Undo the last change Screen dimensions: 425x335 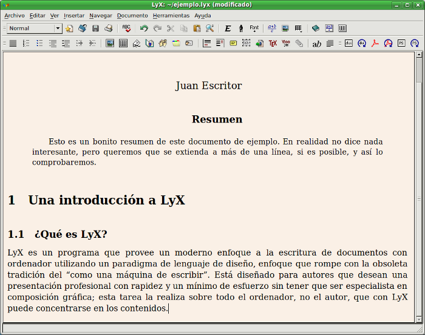click(x=144, y=28)
